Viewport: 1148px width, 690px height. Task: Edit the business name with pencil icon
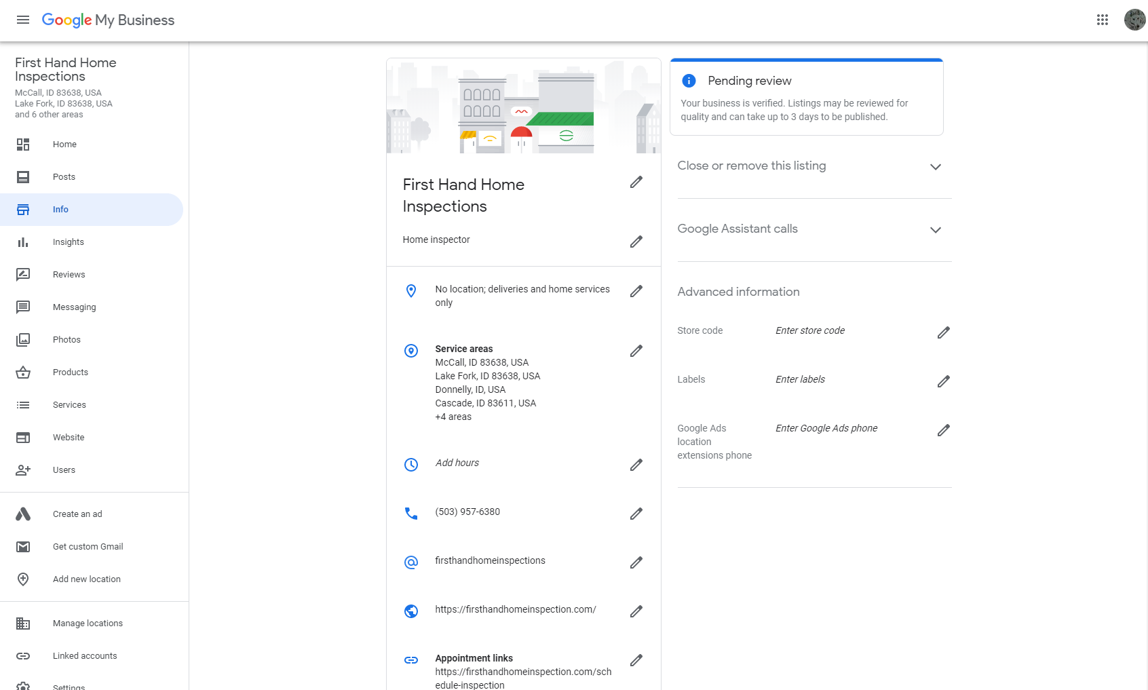point(636,182)
